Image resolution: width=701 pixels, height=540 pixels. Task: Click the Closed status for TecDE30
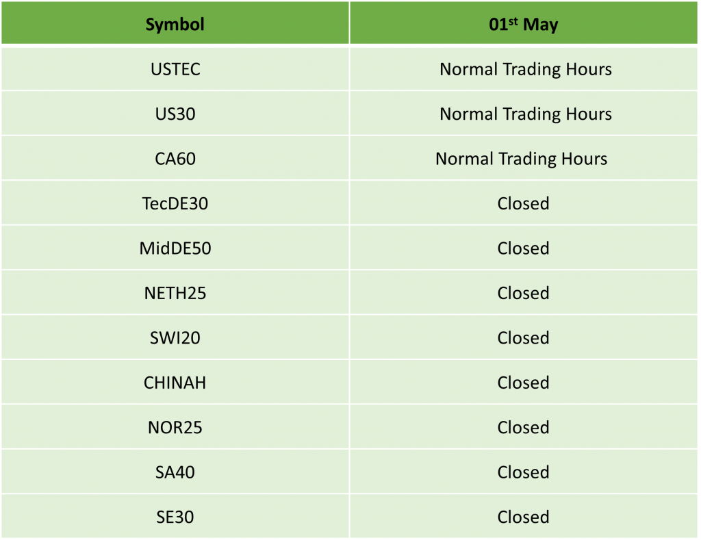click(524, 203)
